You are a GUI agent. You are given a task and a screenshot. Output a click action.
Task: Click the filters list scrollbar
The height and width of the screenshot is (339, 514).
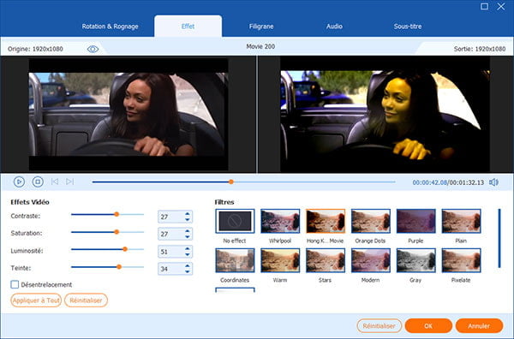499,239
